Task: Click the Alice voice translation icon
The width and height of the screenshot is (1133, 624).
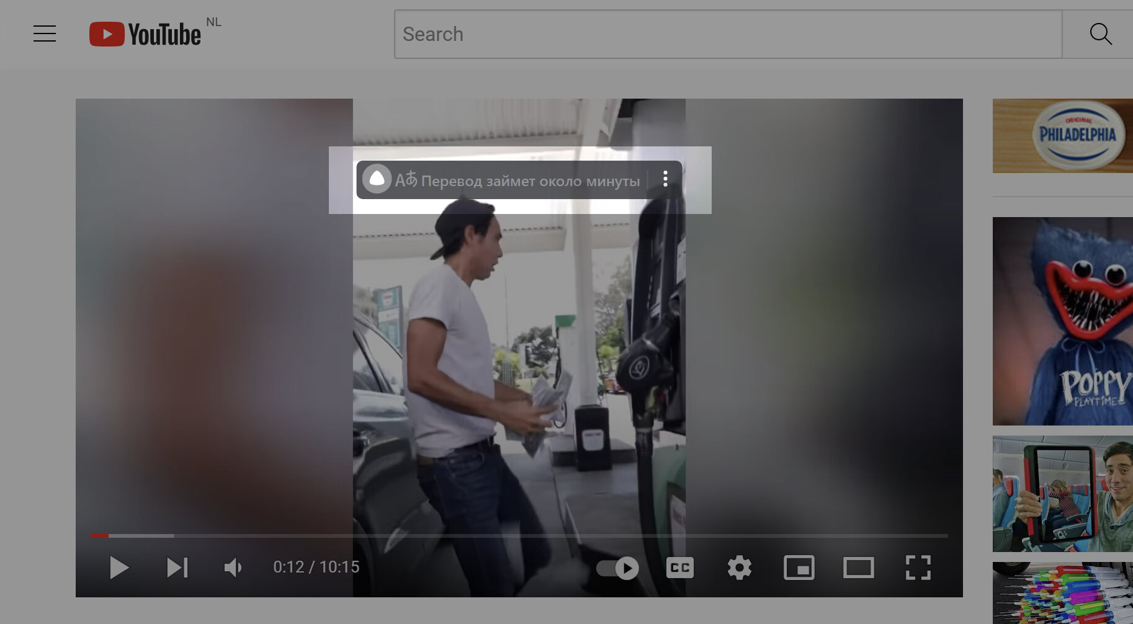Action: pos(377,179)
